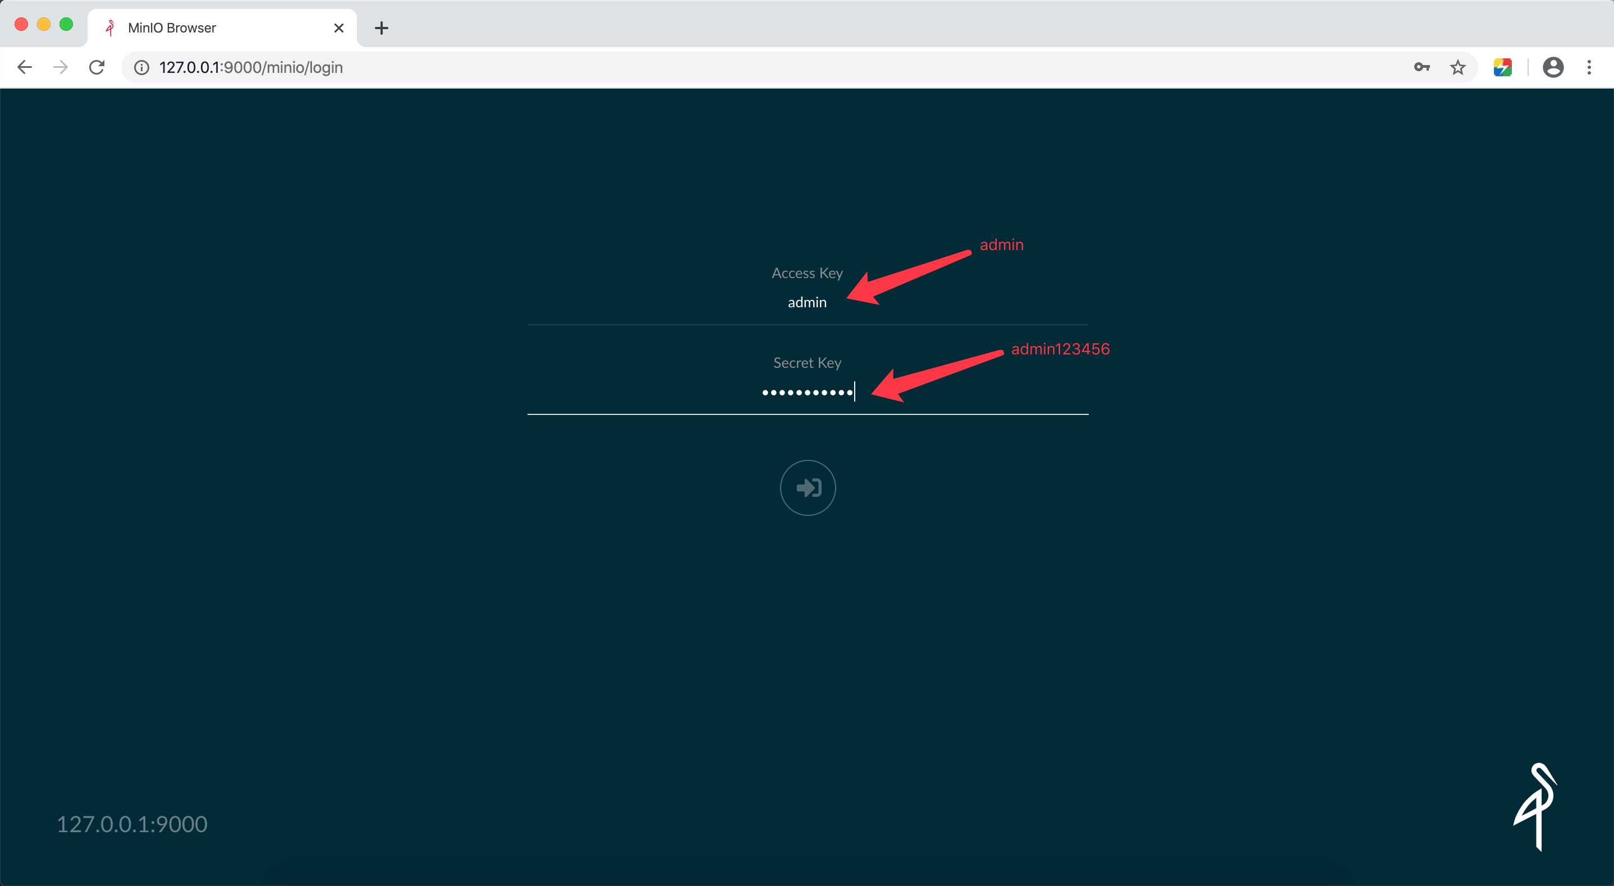The height and width of the screenshot is (886, 1614).
Task: Open the Chrome three-dot menu
Action: 1589,67
